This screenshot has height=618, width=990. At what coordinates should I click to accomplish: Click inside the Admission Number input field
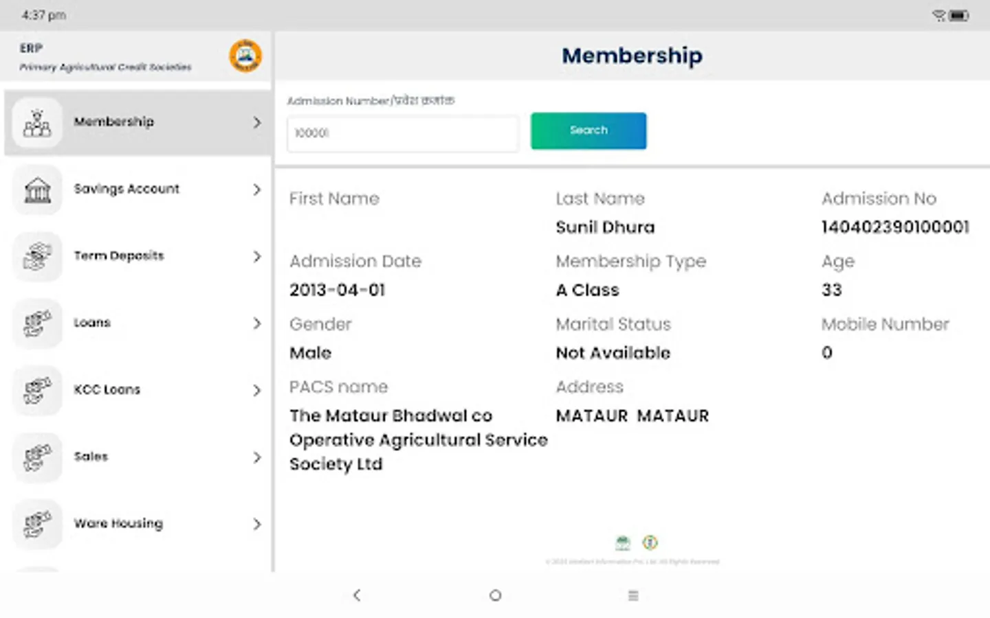[x=402, y=134]
